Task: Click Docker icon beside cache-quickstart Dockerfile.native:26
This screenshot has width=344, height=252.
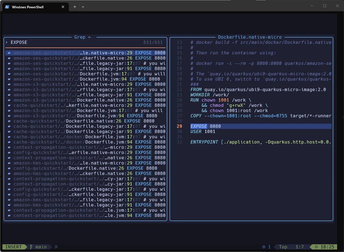Action: point(9,121)
